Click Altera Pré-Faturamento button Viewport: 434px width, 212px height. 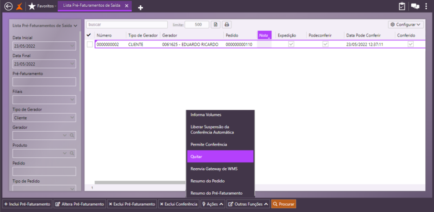tap(80, 204)
